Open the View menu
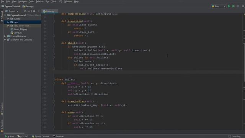245x138 pixels. pyautogui.click(x=14, y=2)
